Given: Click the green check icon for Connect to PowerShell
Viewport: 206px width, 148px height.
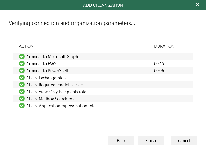Looking at the screenshot, I should [x=22, y=71].
